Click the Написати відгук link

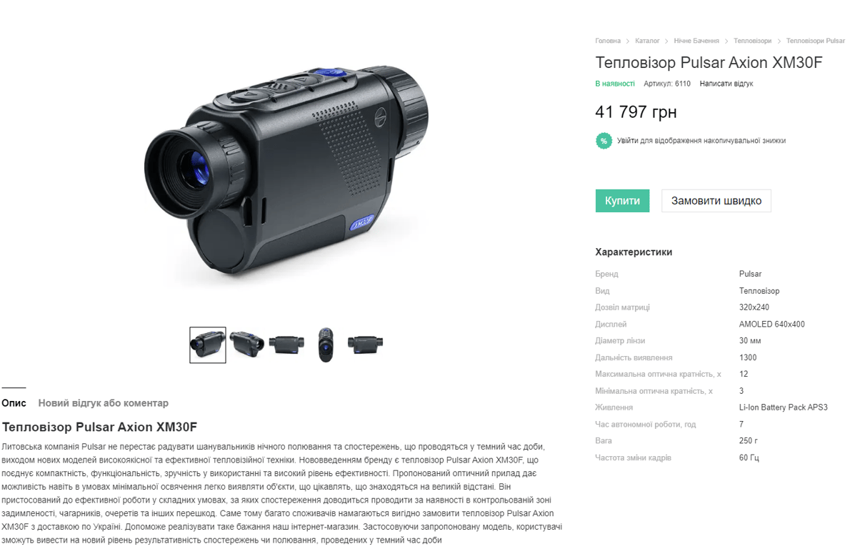coord(726,84)
